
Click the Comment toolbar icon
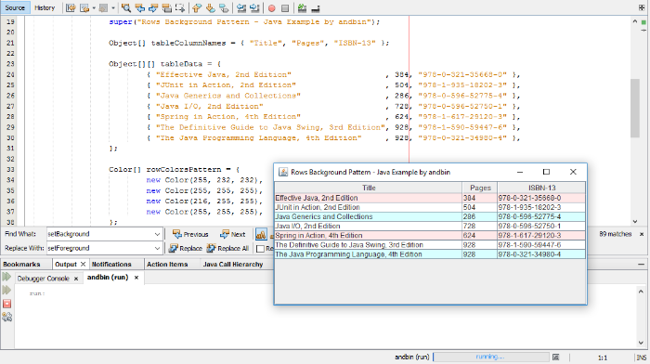[x=302, y=7]
